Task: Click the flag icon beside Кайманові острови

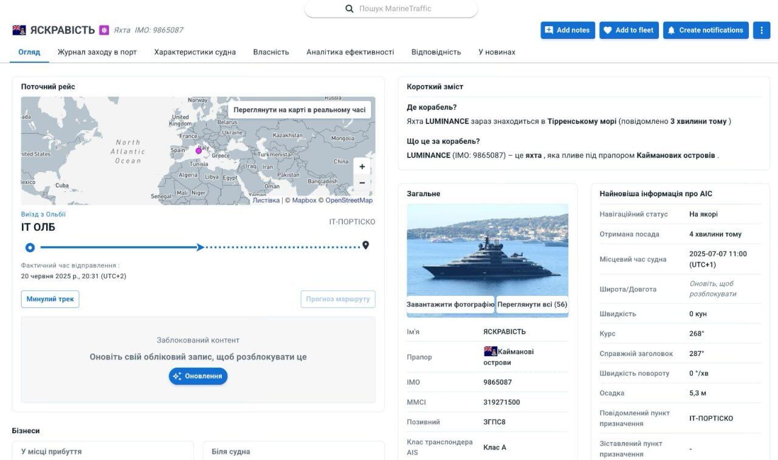Action: 491,351
